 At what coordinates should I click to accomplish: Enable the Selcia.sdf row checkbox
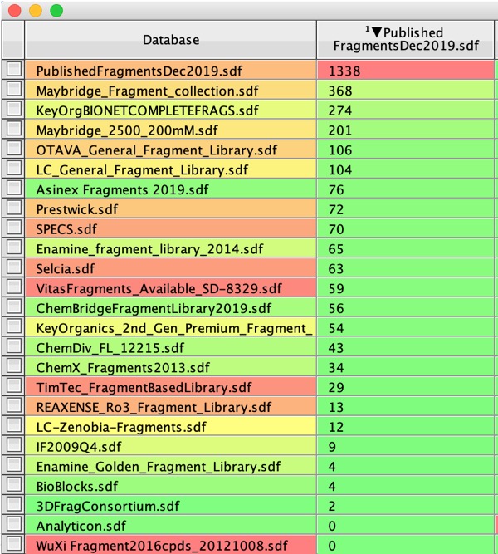[14, 267]
